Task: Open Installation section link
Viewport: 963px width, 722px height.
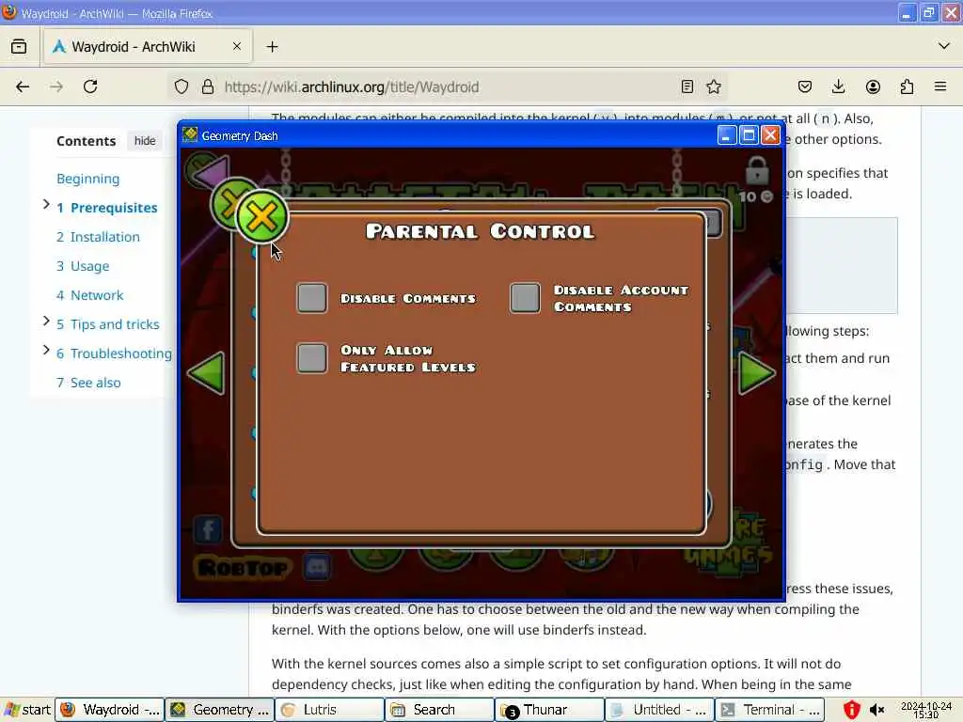Action: (x=98, y=237)
